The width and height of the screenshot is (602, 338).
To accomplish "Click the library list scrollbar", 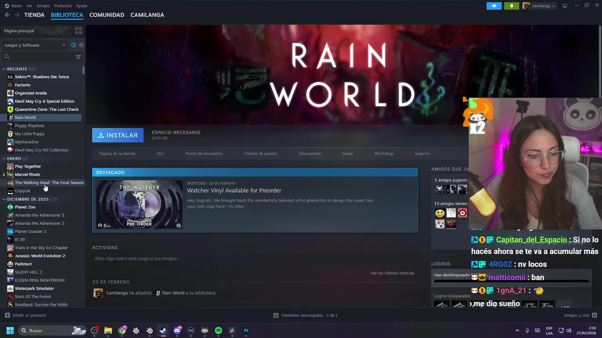I will click(83, 70).
